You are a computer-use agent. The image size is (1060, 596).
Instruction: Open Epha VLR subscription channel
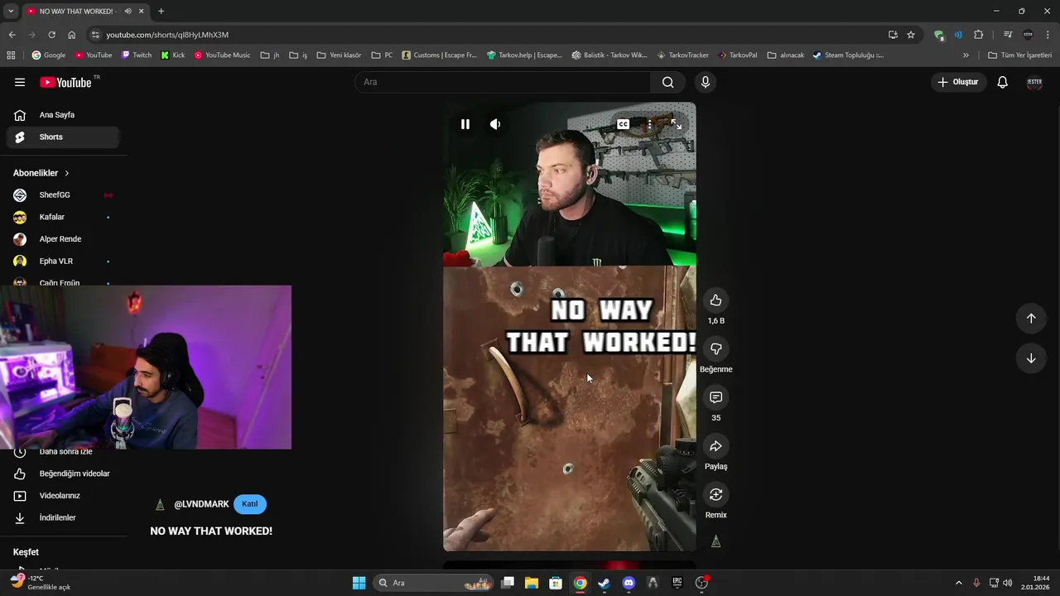coord(63,262)
